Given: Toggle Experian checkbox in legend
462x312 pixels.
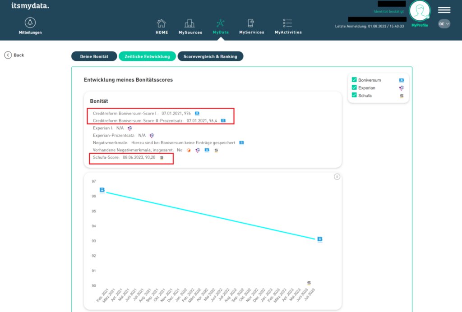Looking at the screenshot, I should [354, 87].
